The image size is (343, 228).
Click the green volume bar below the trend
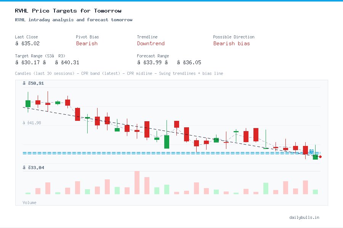coord(167,190)
